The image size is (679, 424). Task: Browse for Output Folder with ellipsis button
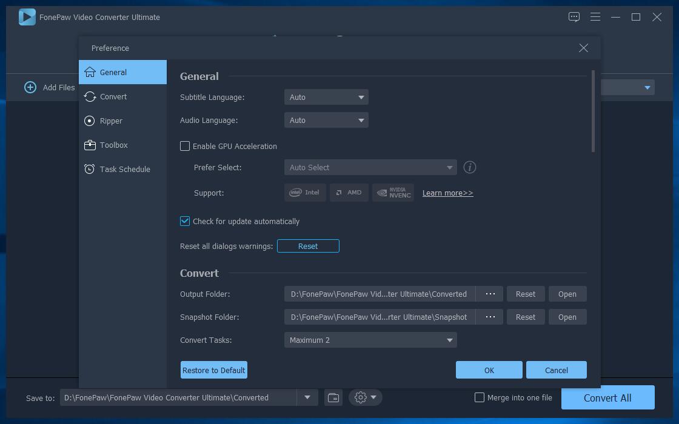click(x=490, y=294)
